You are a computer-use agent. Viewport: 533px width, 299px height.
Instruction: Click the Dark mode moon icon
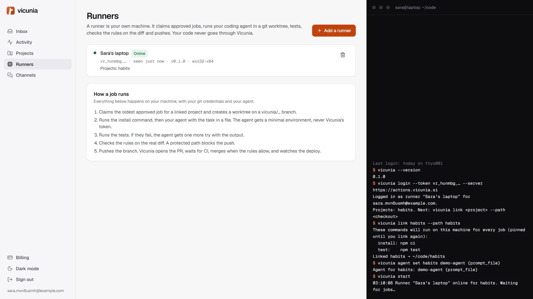(x=10, y=269)
